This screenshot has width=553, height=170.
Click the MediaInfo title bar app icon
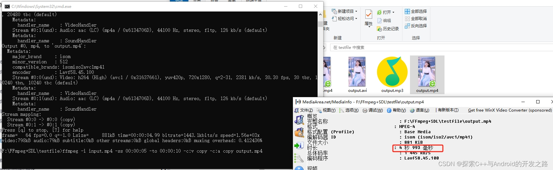click(x=298, y=102)
